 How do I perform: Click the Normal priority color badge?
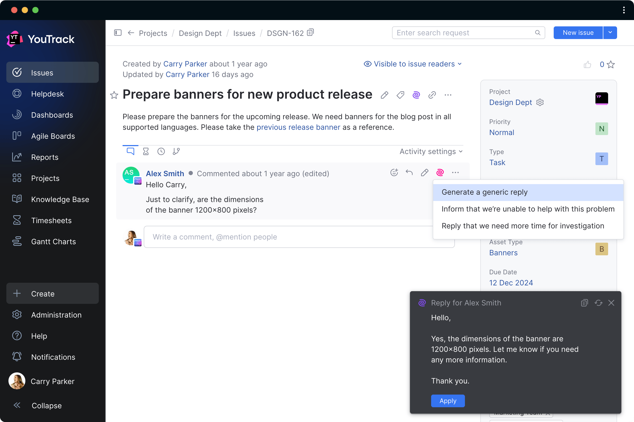(602, 129)
